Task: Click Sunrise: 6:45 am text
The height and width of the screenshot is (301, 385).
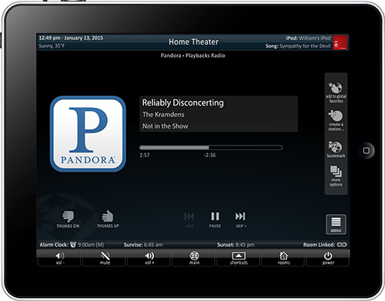Action: pos(143,245)
